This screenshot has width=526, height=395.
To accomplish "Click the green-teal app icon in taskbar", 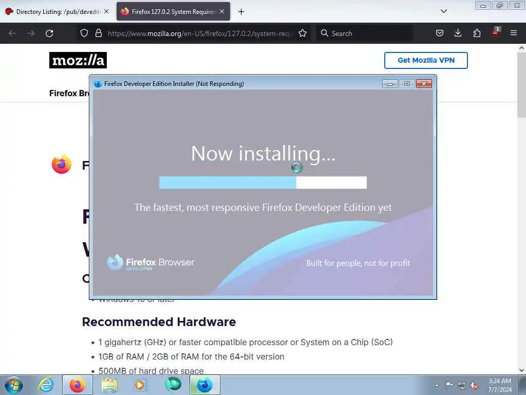I will coord(173,385).
